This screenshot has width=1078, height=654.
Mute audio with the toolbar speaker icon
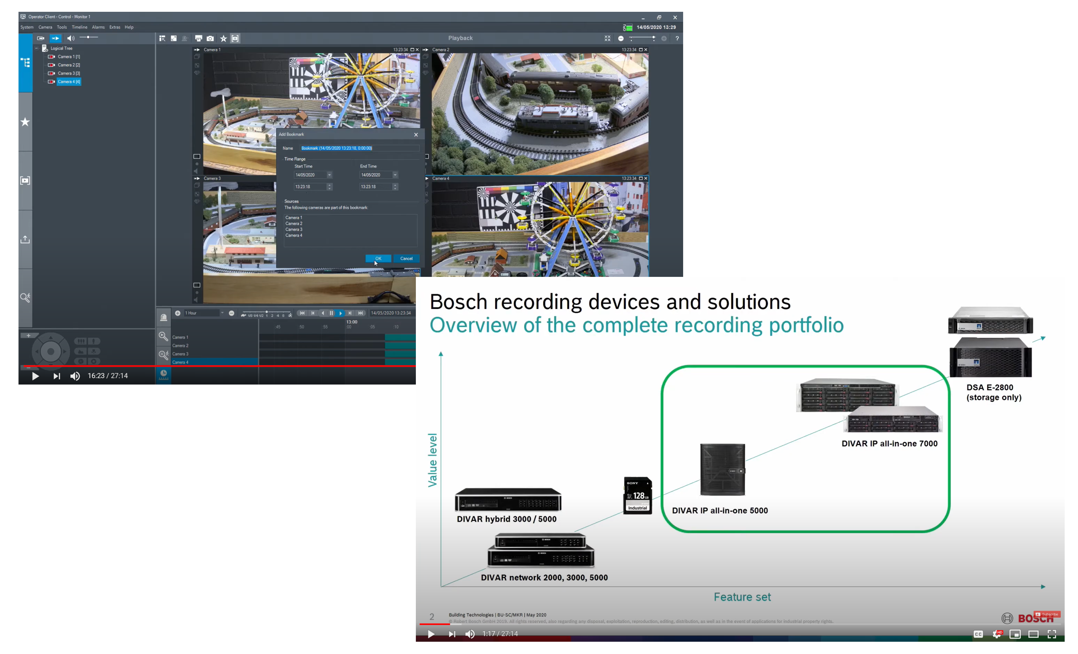click(x=71, y=38)
